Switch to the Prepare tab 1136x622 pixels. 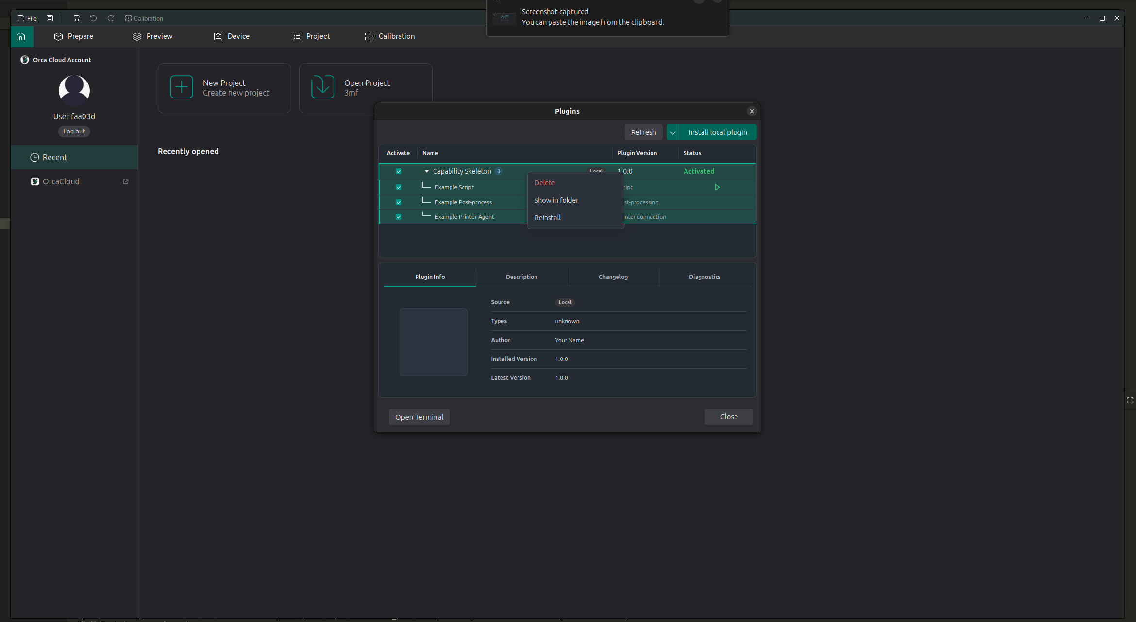(74, 36)
